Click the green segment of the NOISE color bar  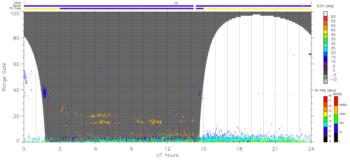click(x=336, y=119)
